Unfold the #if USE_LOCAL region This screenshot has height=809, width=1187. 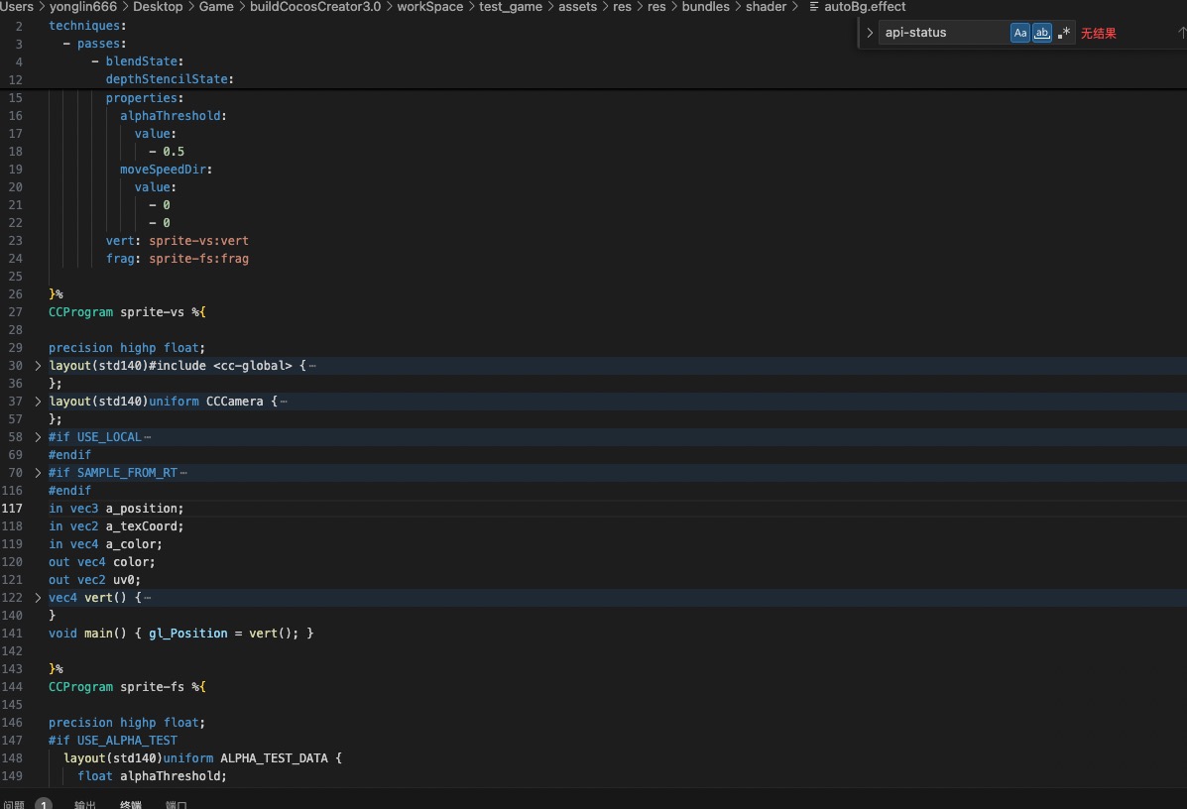pos(39,437)
